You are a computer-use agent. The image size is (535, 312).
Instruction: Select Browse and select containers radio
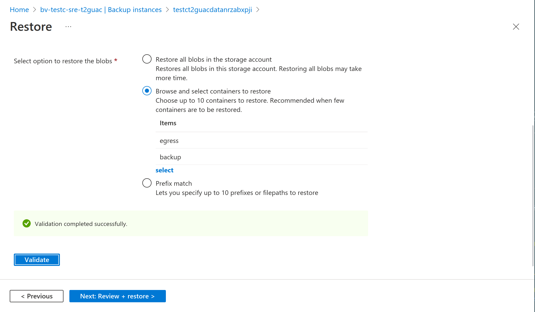click(147, 91)
